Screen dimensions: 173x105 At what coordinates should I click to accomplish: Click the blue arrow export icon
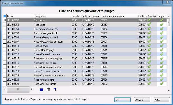(x=55, y=90)
